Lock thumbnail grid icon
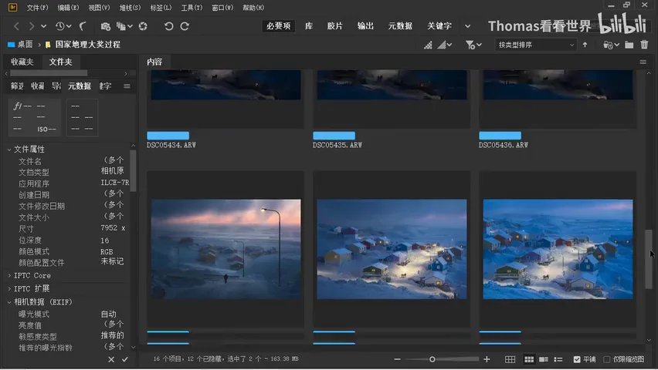658x370 pixels. 510,359
